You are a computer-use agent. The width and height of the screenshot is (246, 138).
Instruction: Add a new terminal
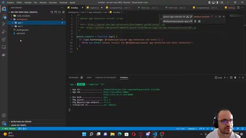point(224,77)
